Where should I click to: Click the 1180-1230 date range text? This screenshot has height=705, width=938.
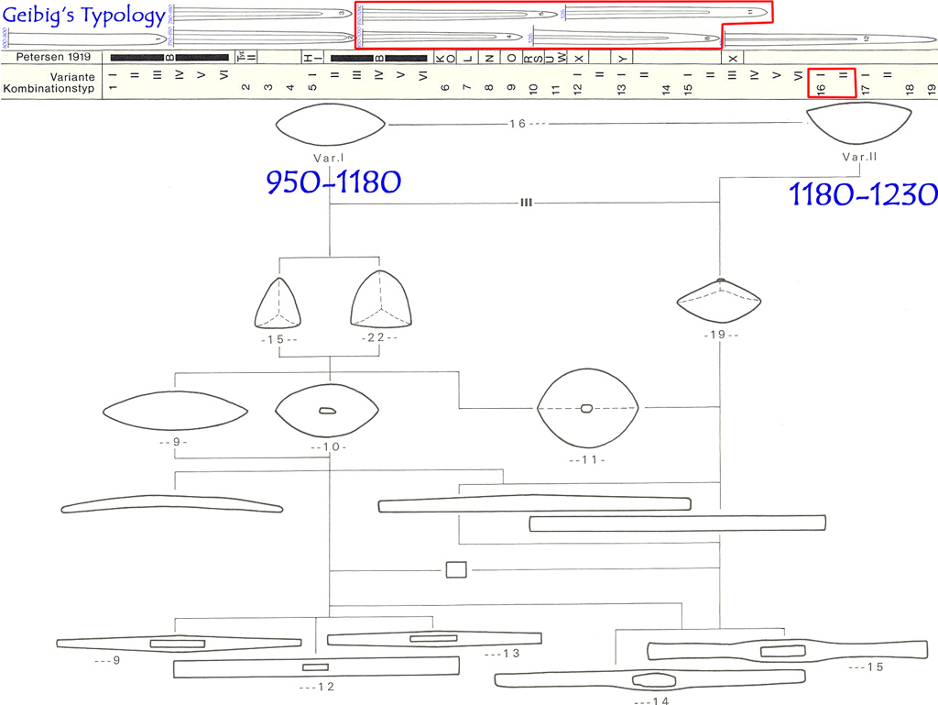[x=862, y=193]
